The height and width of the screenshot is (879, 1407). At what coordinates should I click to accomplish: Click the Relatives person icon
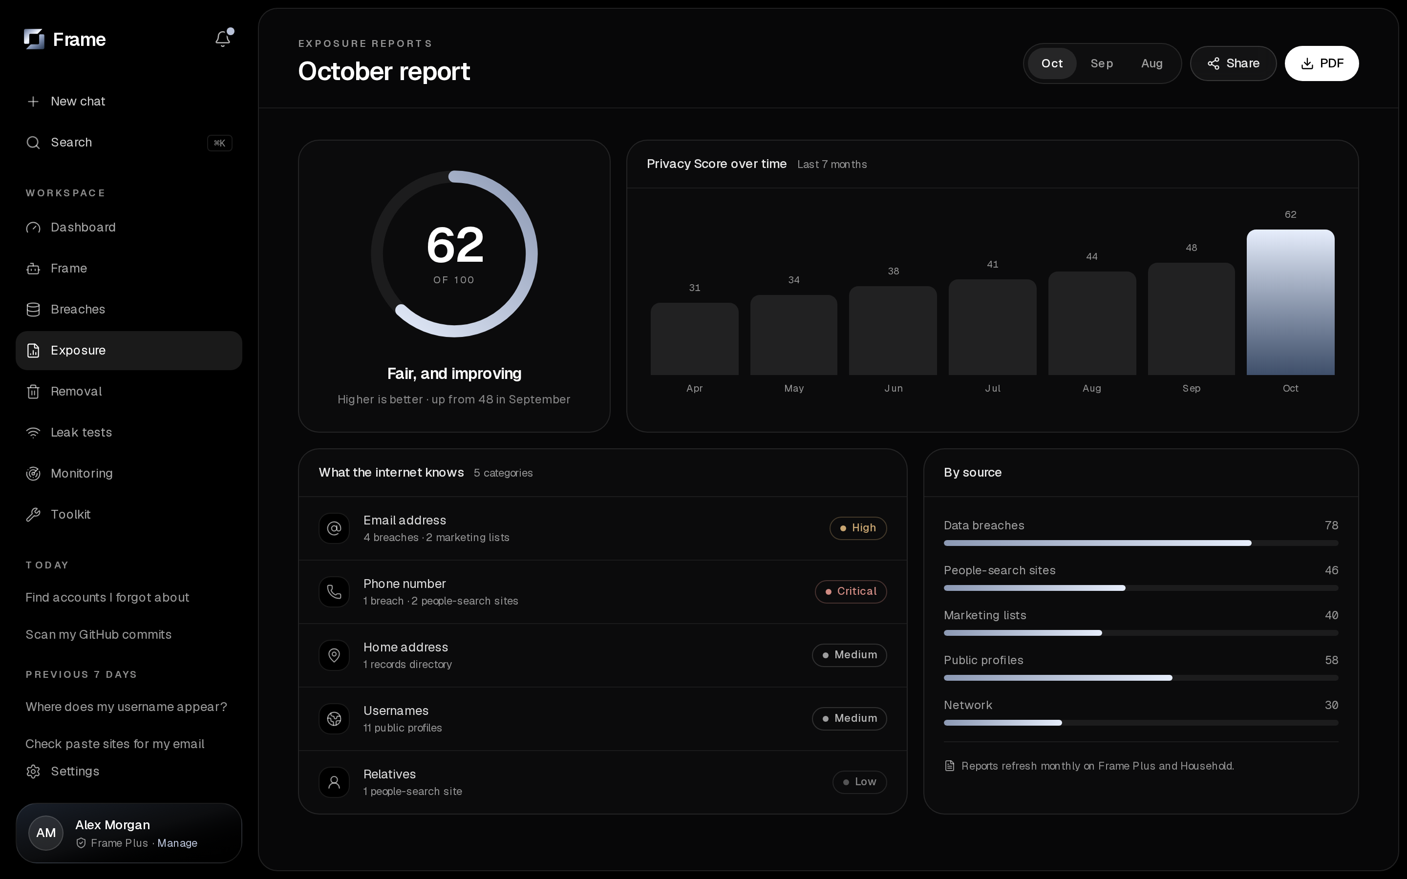click(334, 782)
